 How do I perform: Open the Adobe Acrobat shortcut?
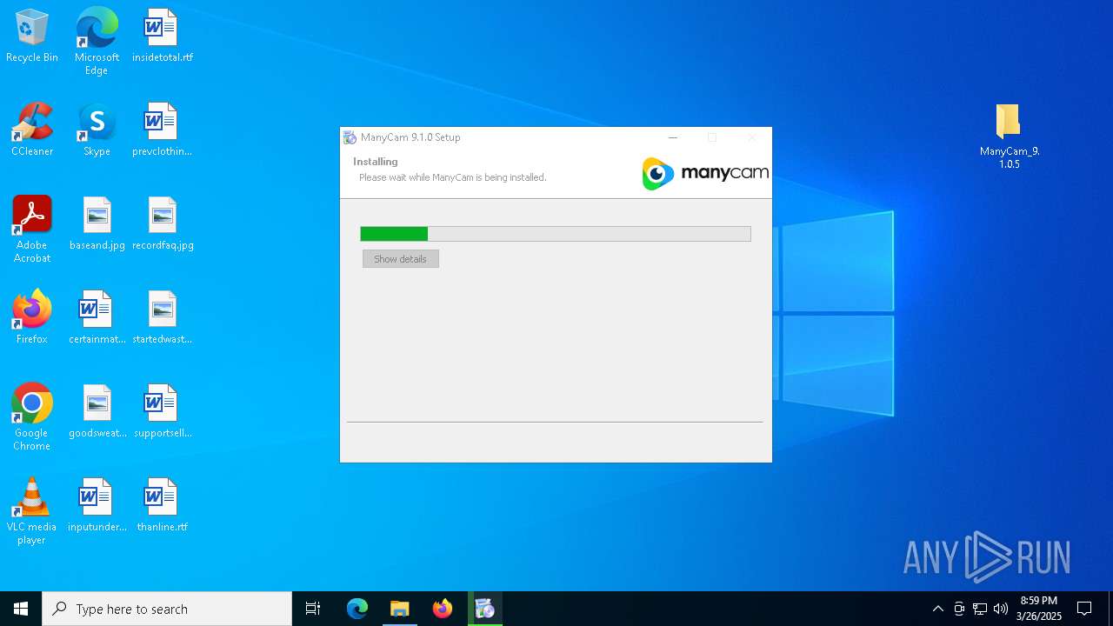coord(32,230)
